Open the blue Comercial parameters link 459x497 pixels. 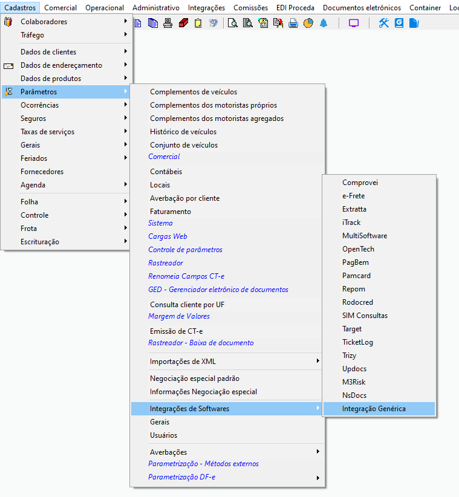coord(164,157)
